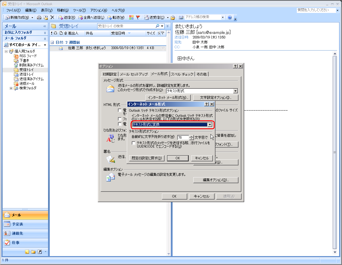342x265 pixels.
Task: Toggle second HTML 形式 checkbox in オプション
Action: tap(120, 119)
